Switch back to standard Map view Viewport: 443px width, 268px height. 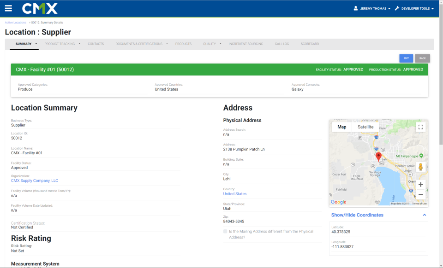341,127
